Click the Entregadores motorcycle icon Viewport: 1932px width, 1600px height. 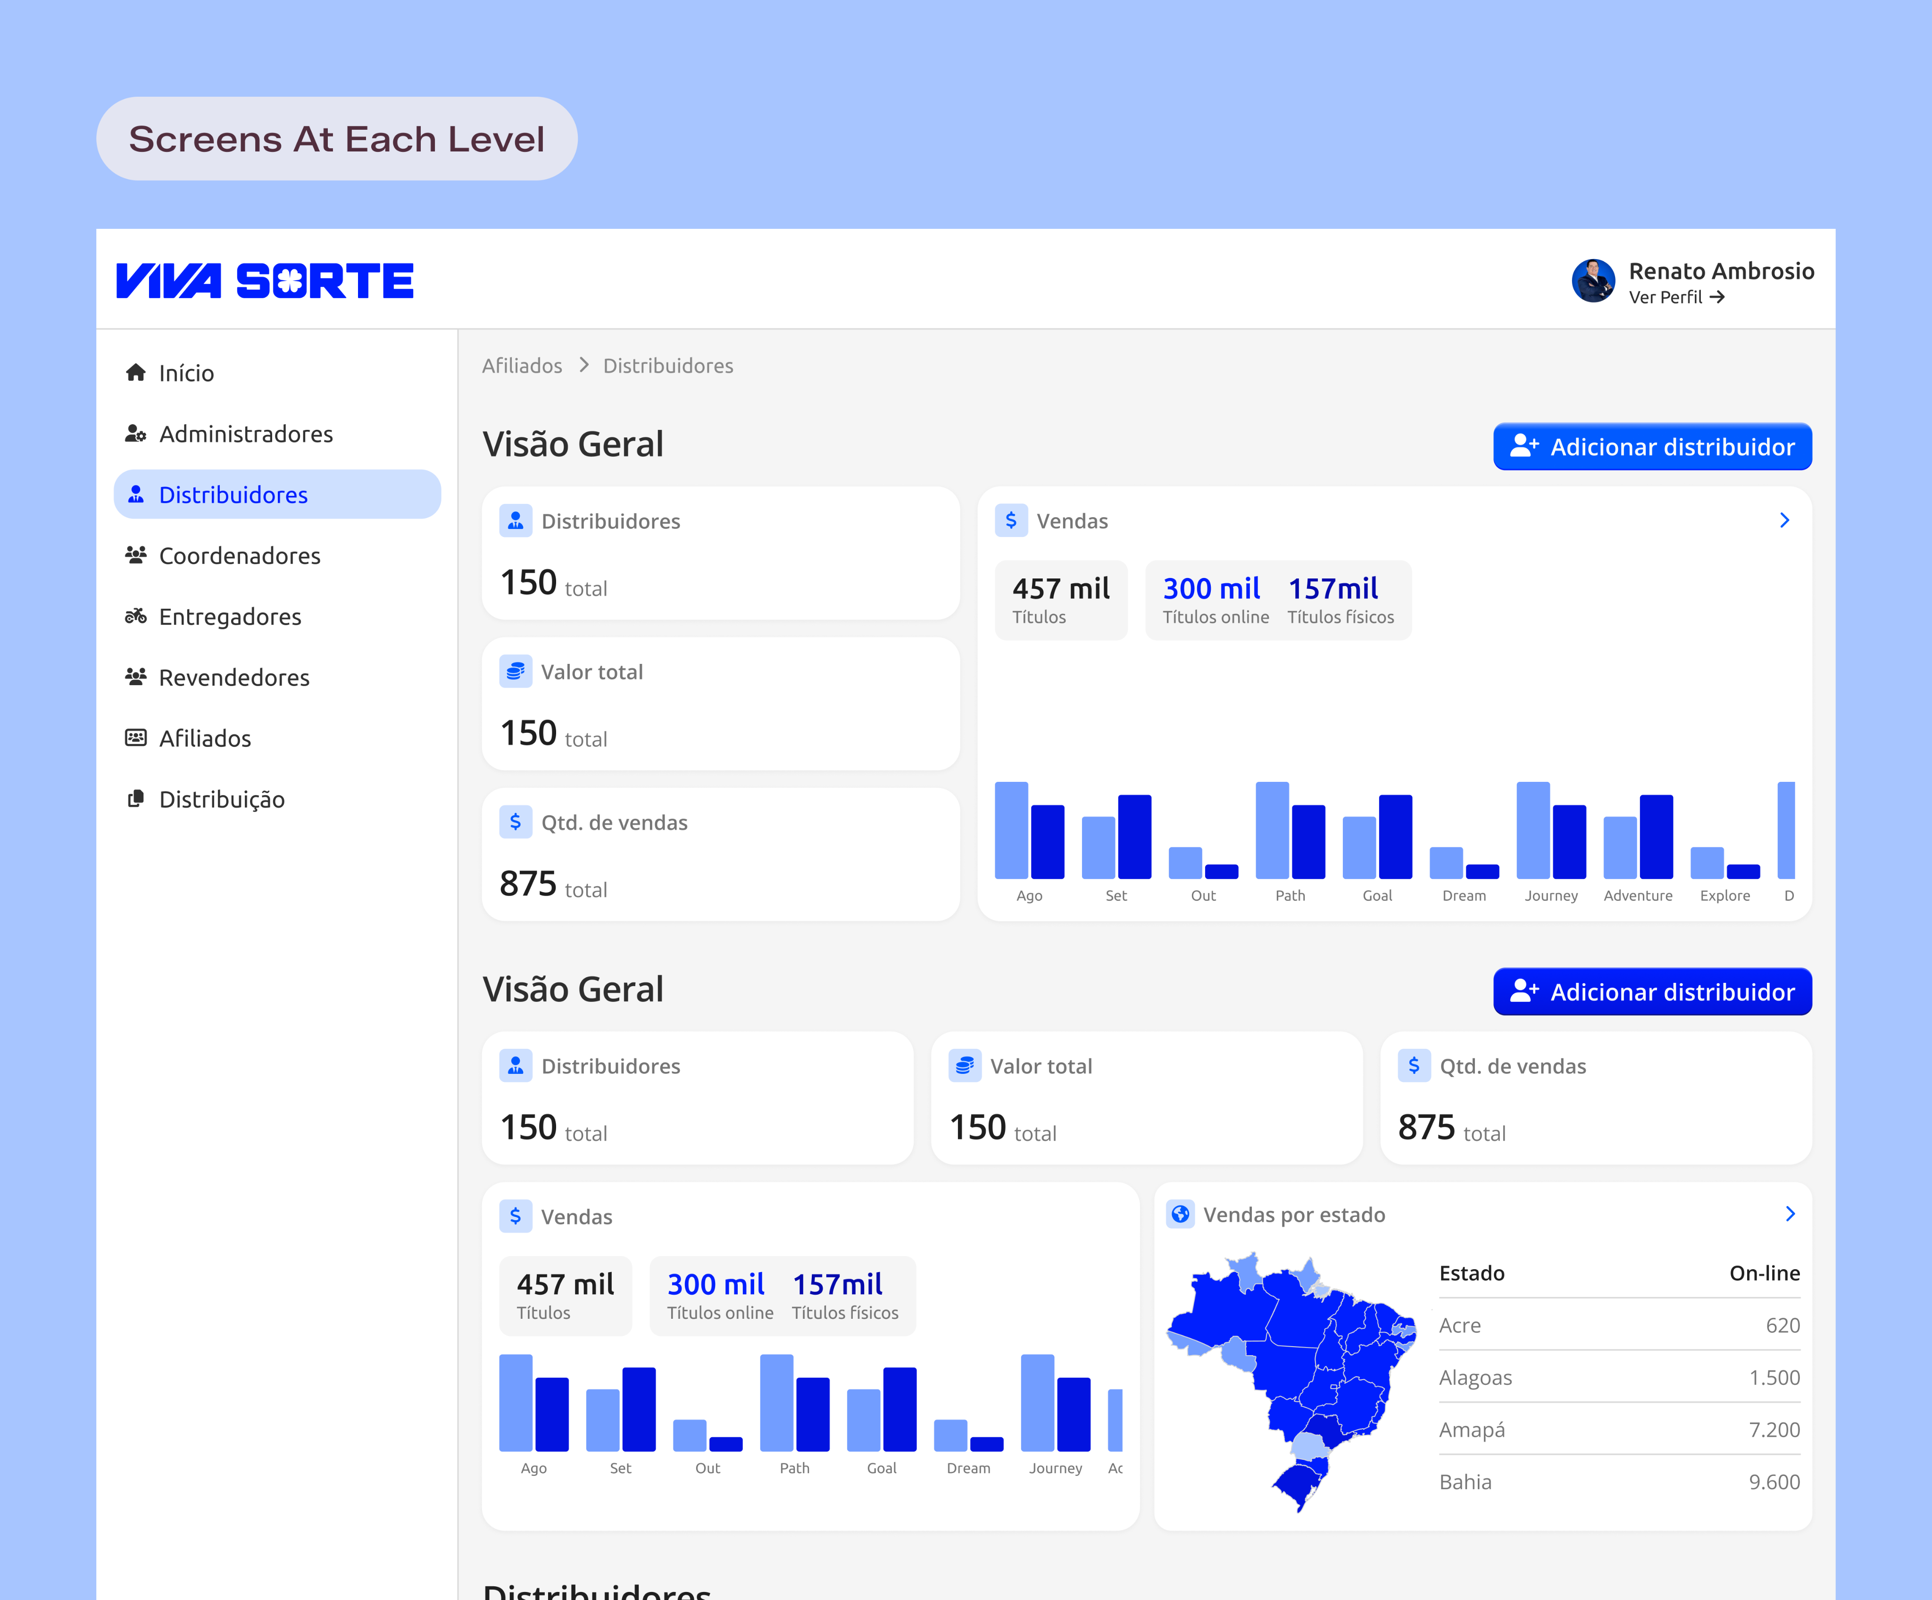(x=135, y=616)
